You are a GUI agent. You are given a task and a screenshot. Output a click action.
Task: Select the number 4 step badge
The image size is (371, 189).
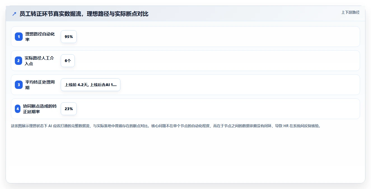(18, 109)
